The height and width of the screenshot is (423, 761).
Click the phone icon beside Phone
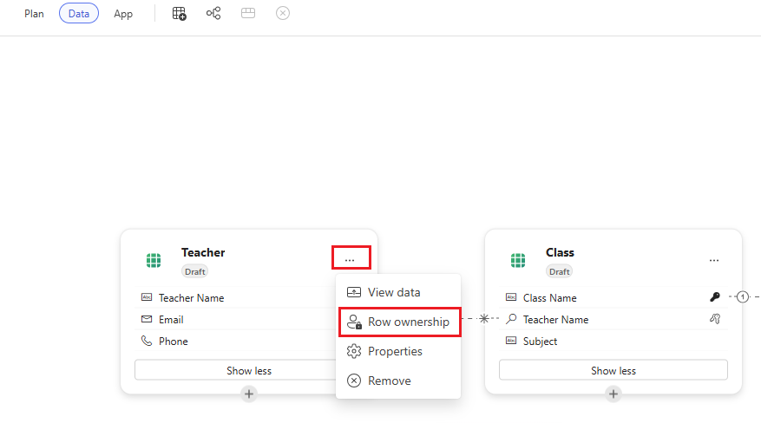[147, 341]
